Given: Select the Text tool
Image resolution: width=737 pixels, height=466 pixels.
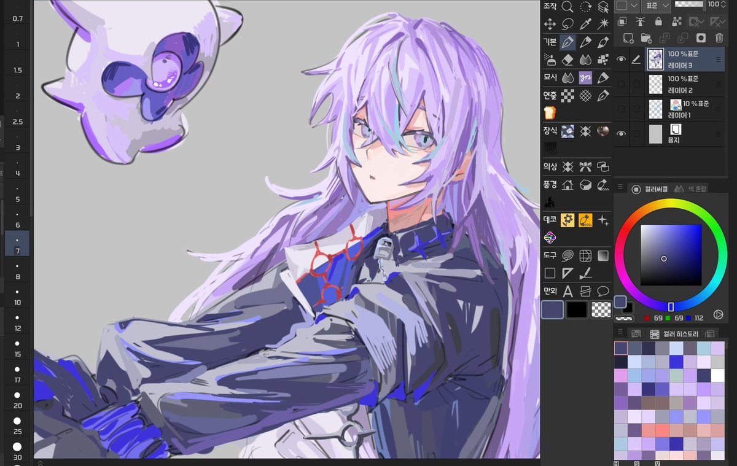Looking at the screenshot, I should coord(567,291).
